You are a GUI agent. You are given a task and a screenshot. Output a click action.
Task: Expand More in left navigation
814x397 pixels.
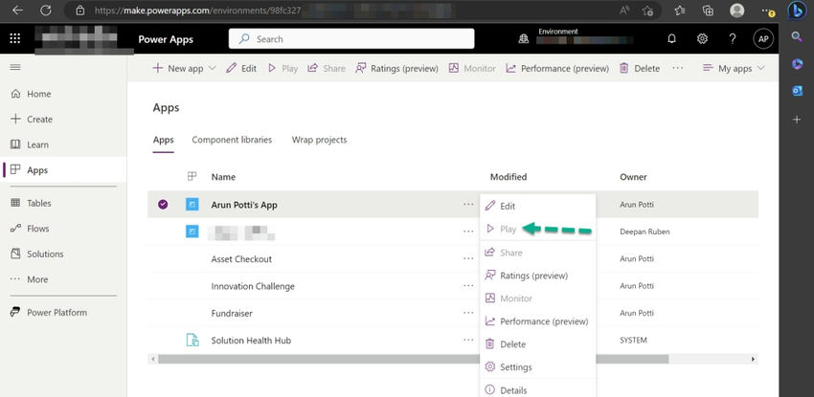(37, 279)
